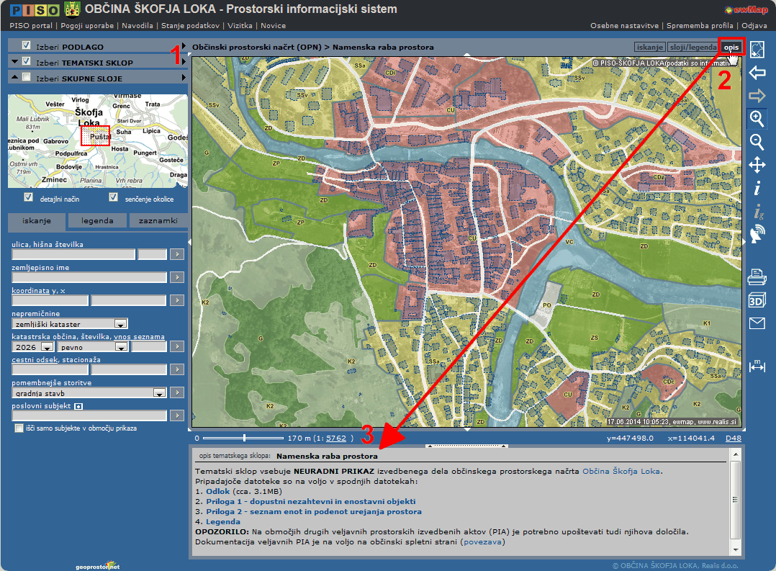Click the print map icon
The width and height of the screenshot is (776, 571).
pyautogui.click(x=757, y=276)
